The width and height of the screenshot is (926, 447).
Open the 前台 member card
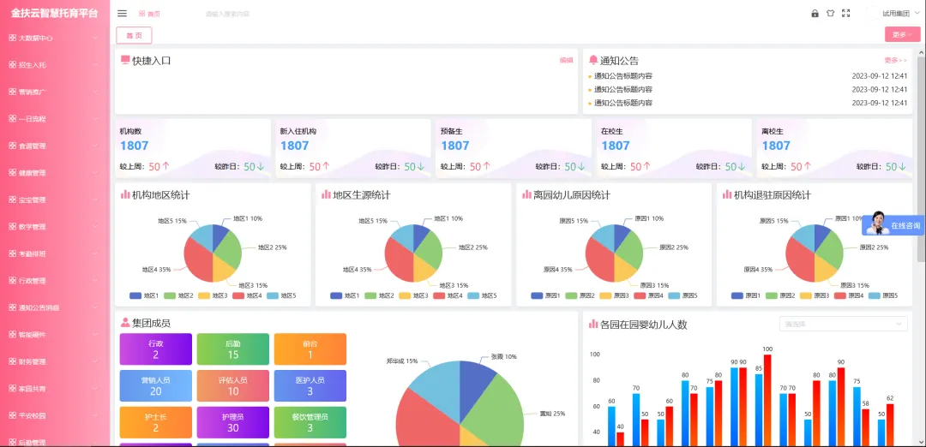click(310, 349)
